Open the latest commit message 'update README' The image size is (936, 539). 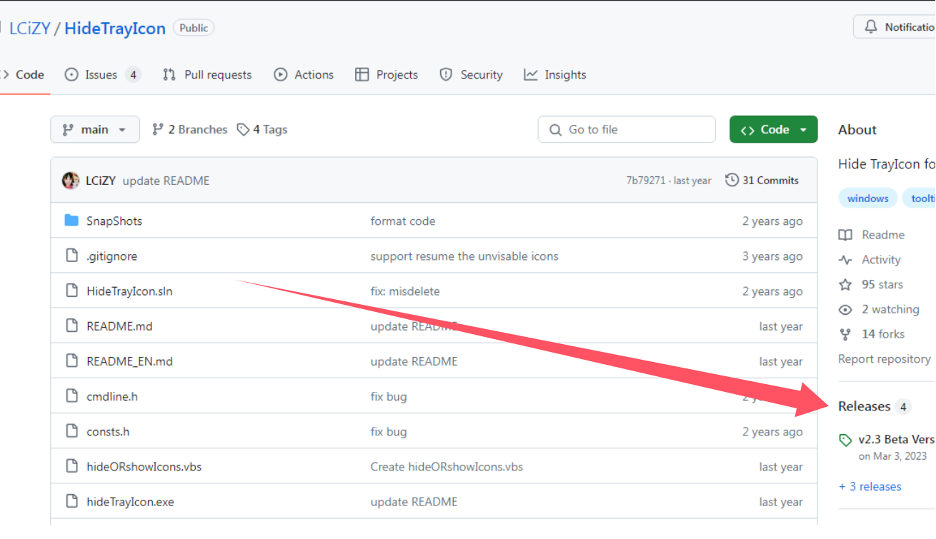166,181
